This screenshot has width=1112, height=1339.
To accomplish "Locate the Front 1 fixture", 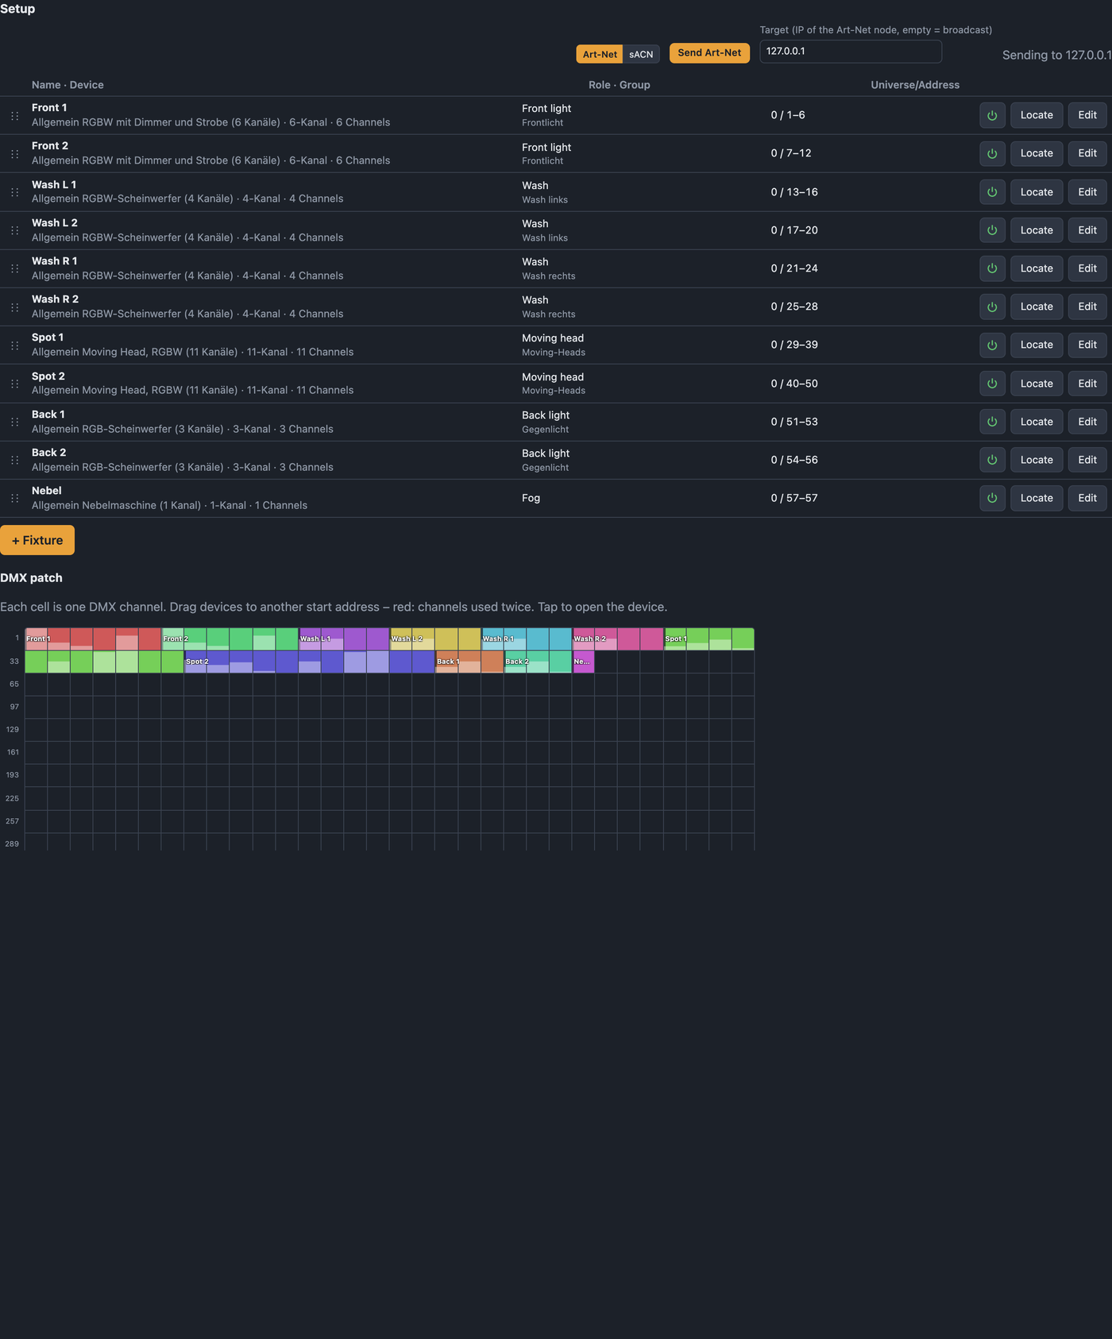I will (x=1037, y=115).
